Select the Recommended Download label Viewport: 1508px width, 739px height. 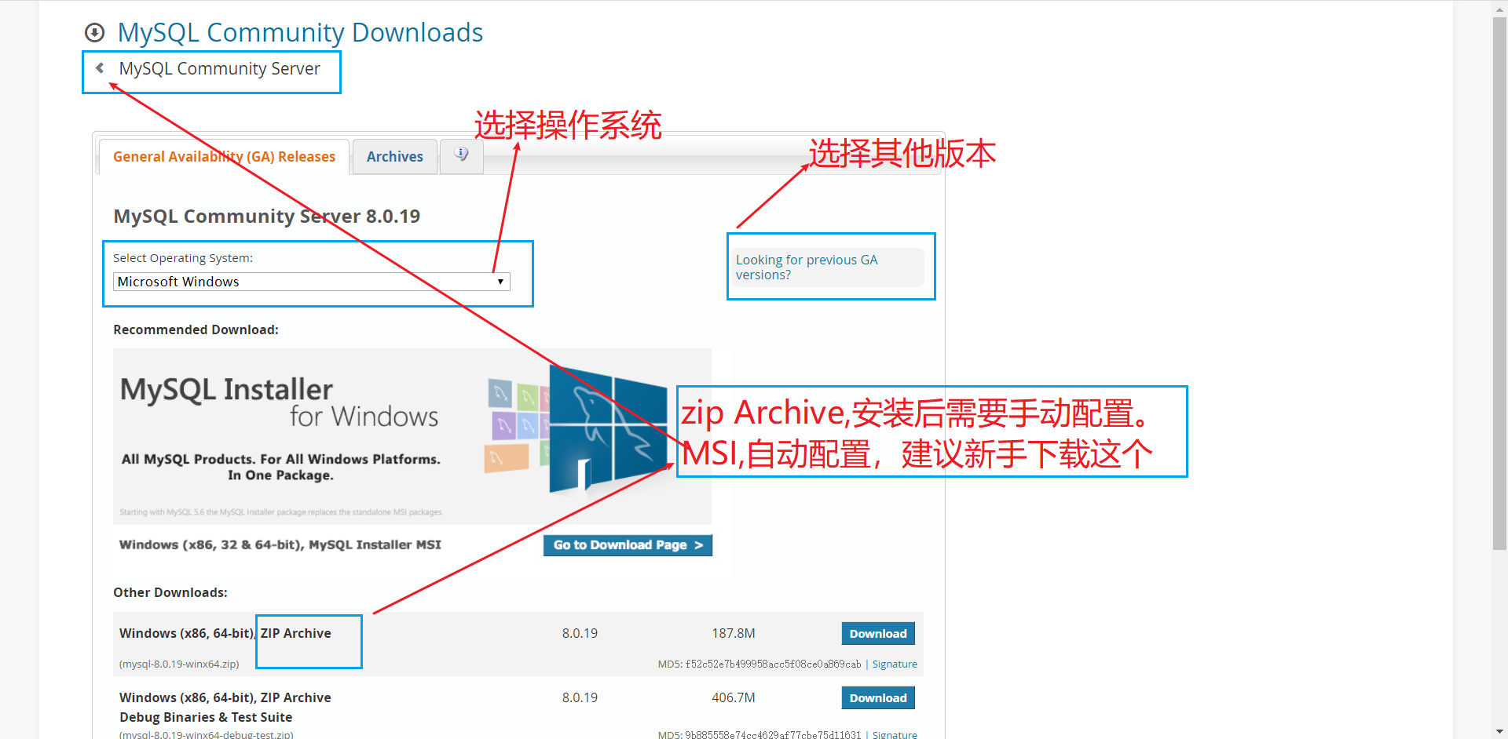[x=196, y=330]
